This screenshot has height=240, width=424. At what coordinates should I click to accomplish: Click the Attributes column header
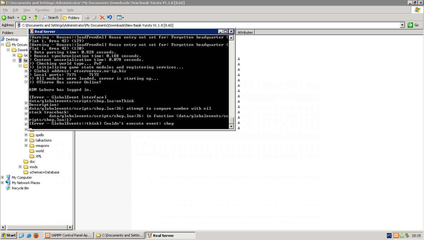coord(245,32)
